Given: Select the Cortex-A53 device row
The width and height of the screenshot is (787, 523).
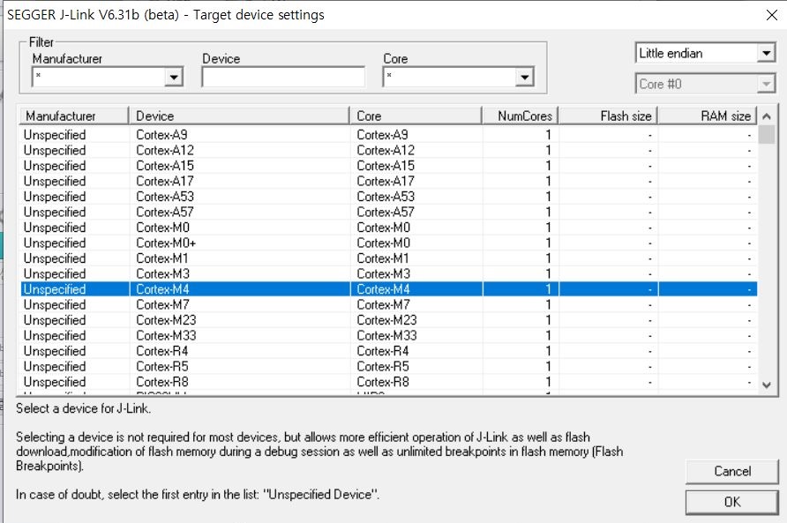Looking at the screenshot, I should click(x=389, y=197).
